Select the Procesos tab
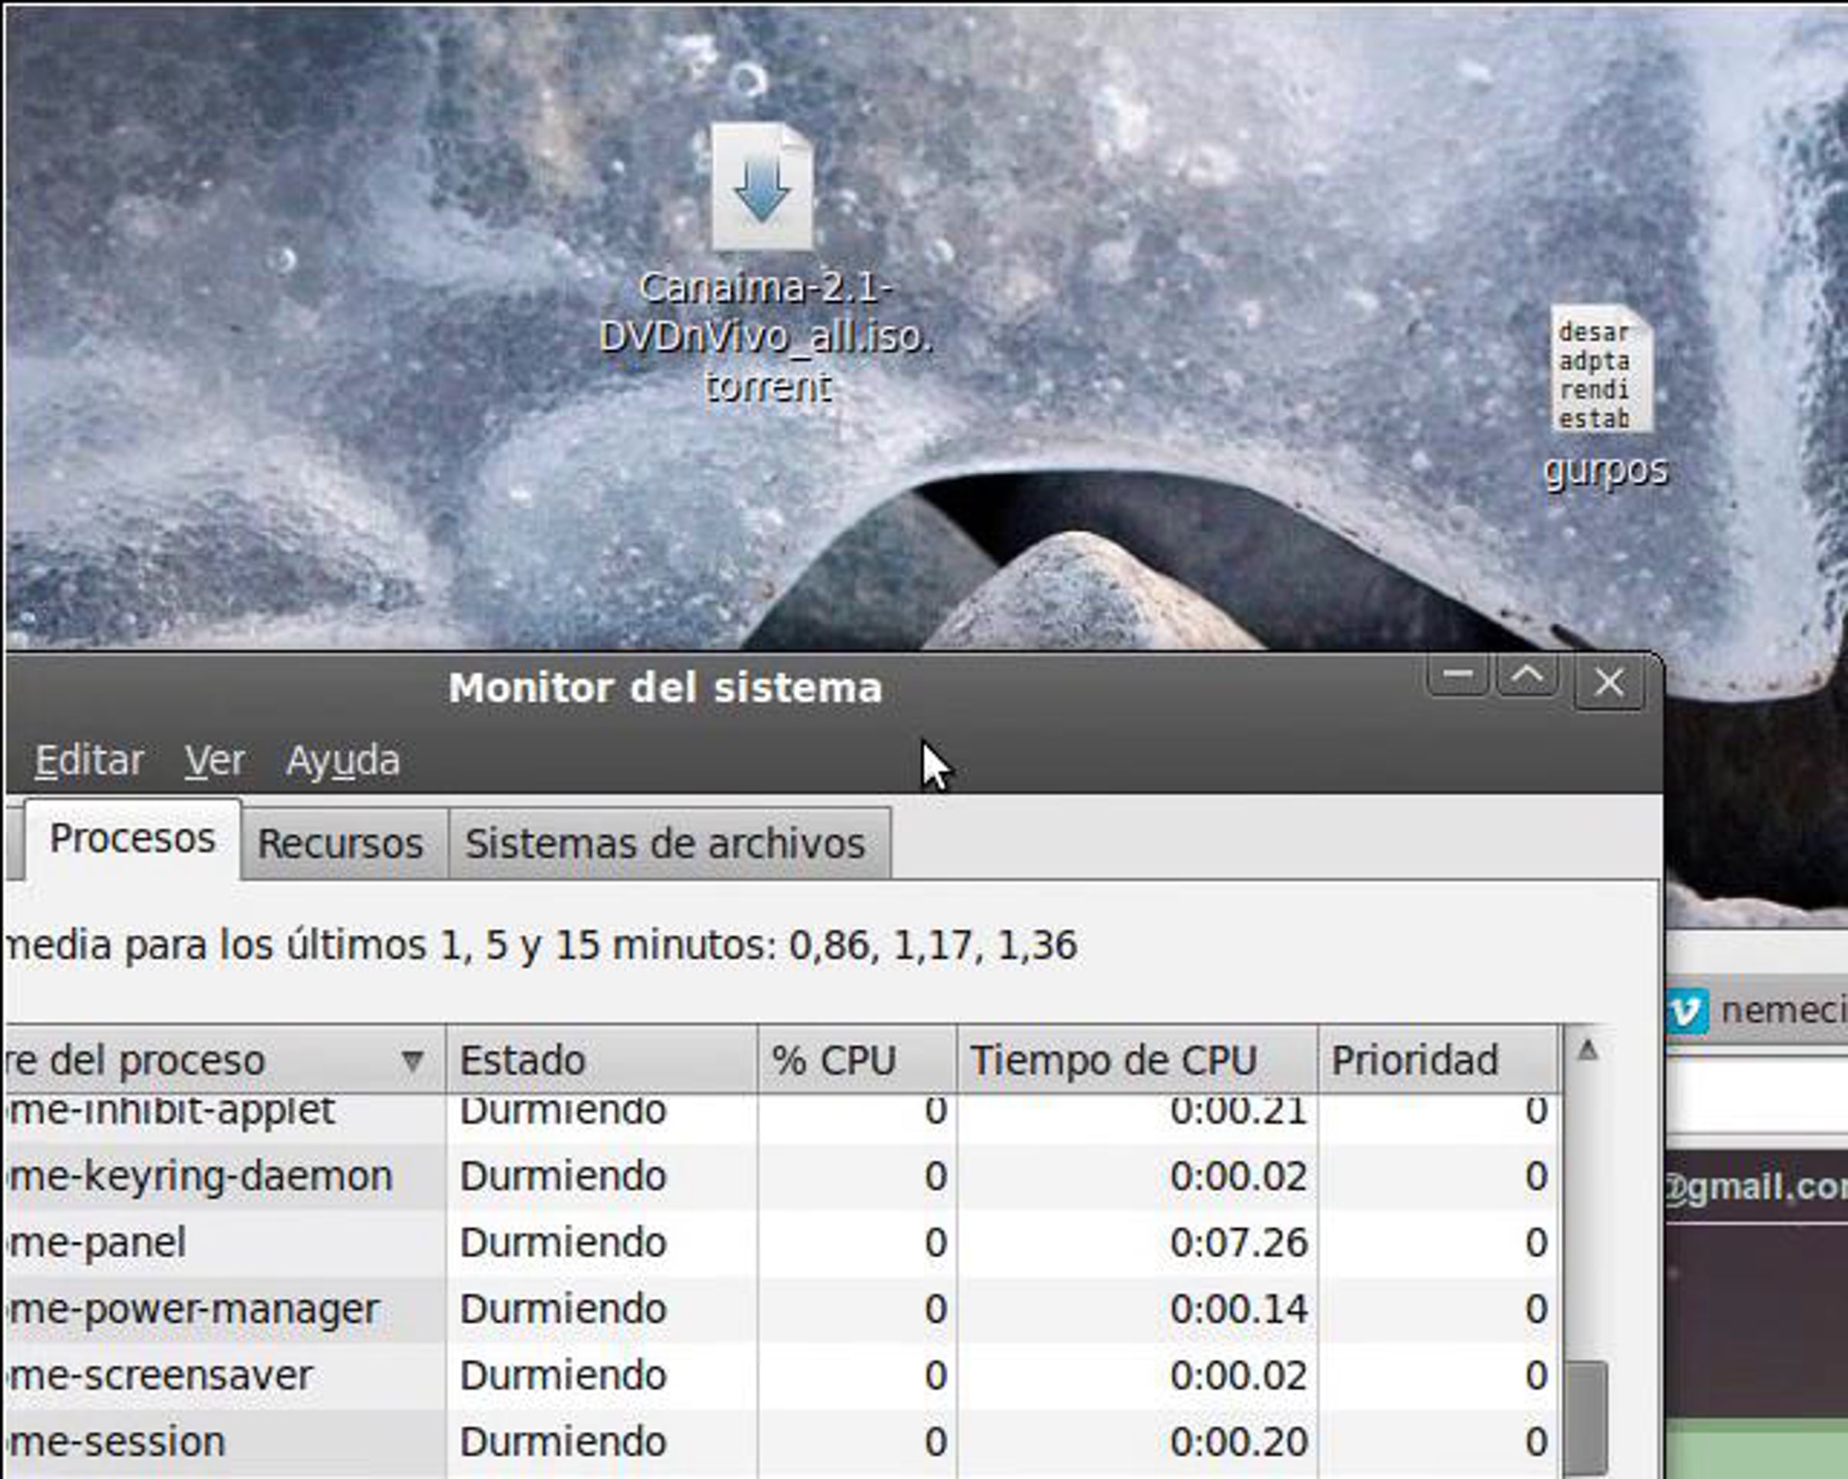1848x1479 pixels. coord(132,839)
